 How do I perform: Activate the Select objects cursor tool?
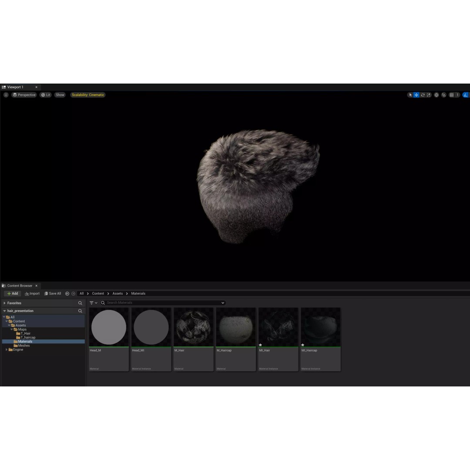click(410, 95)
